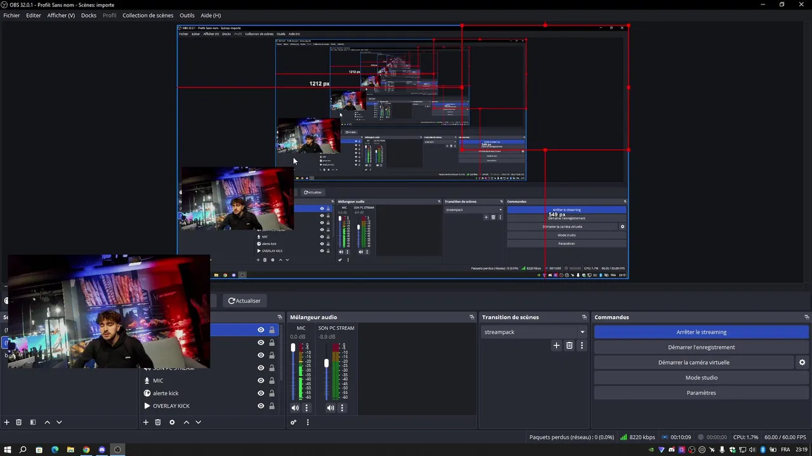Image resolution: width=812 pixels, height=456 pixels.
Task: Open SON PC STREAM three-dot options
Action: (x=342, y=408)
